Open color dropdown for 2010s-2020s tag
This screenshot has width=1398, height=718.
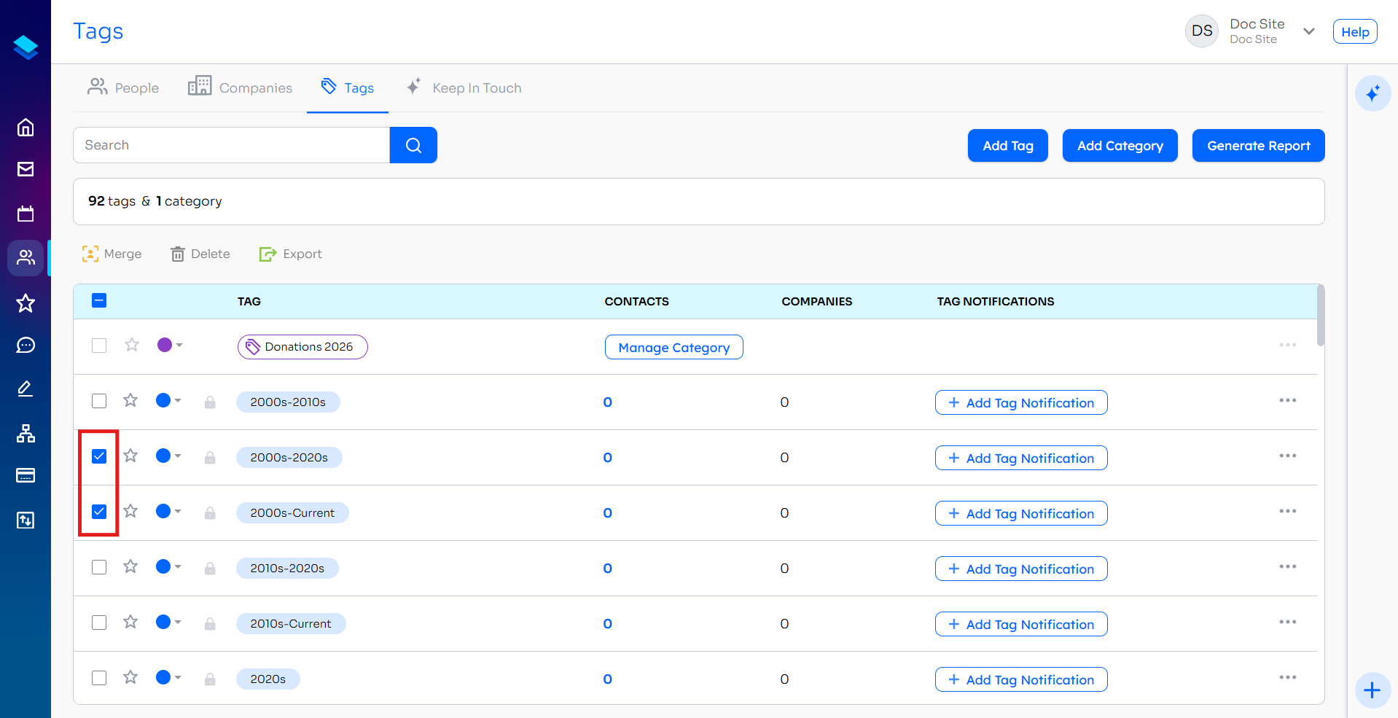click(169, 566)
